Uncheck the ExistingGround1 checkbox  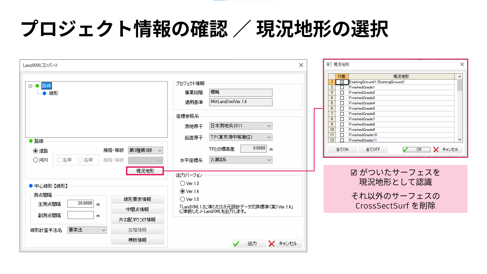point(342,82)
